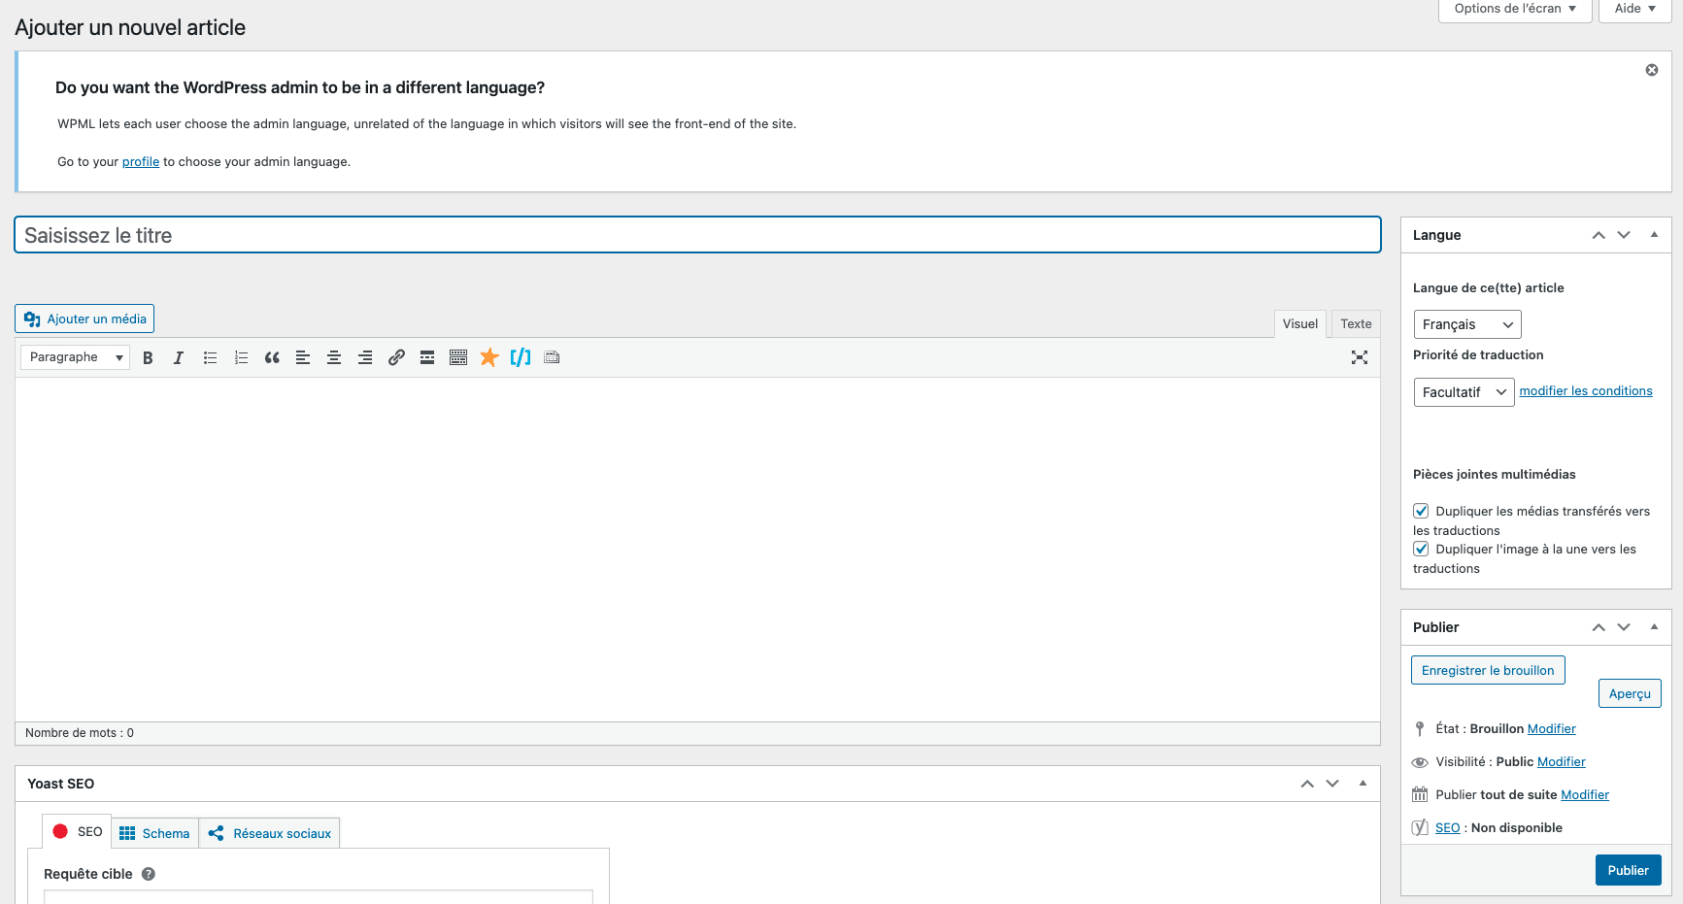Image resolution: width=1683 pixels, height=904 pixels.
Task: Align text right
Action: point(365,357)
